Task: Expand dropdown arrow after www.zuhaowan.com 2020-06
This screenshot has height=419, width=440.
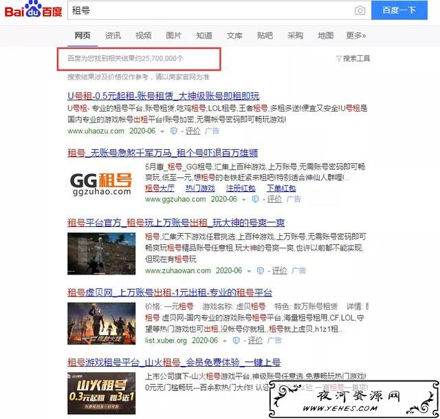Action: coord(249,271)
